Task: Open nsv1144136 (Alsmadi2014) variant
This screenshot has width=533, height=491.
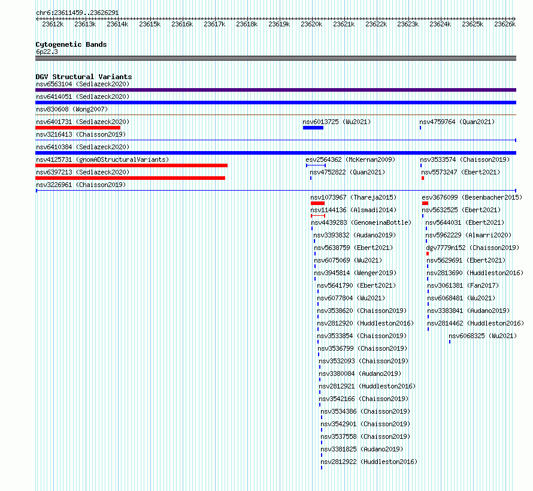Action: [353, 210]
